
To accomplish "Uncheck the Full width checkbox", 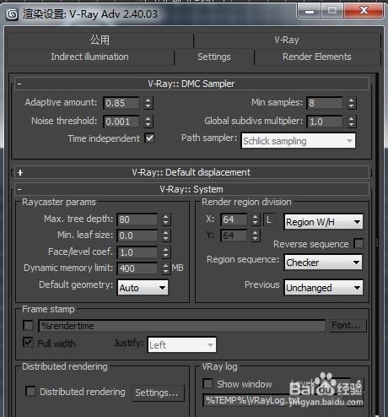I will [x=28, y=343].
